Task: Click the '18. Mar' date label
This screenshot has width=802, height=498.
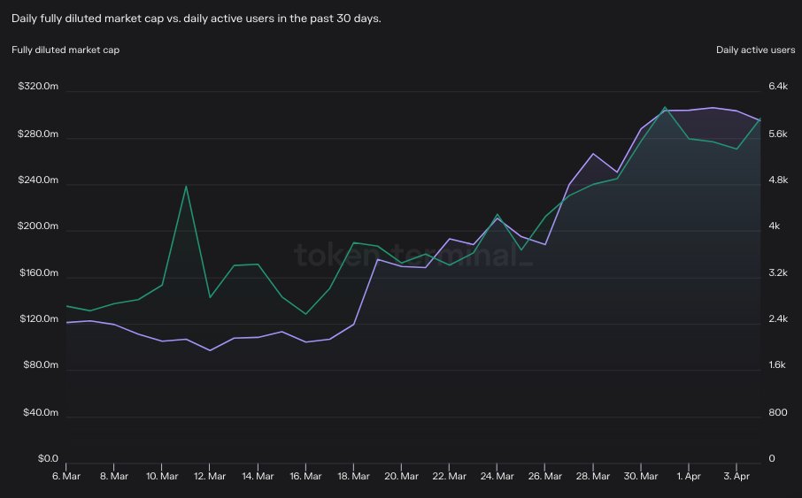Action: click(x=353, y=476)
